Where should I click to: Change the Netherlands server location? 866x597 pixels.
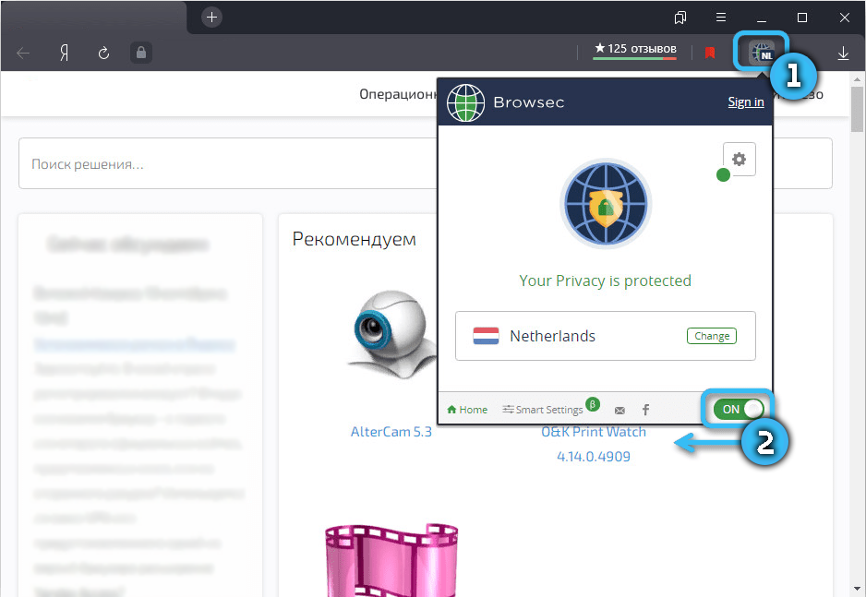coord(711,336)
